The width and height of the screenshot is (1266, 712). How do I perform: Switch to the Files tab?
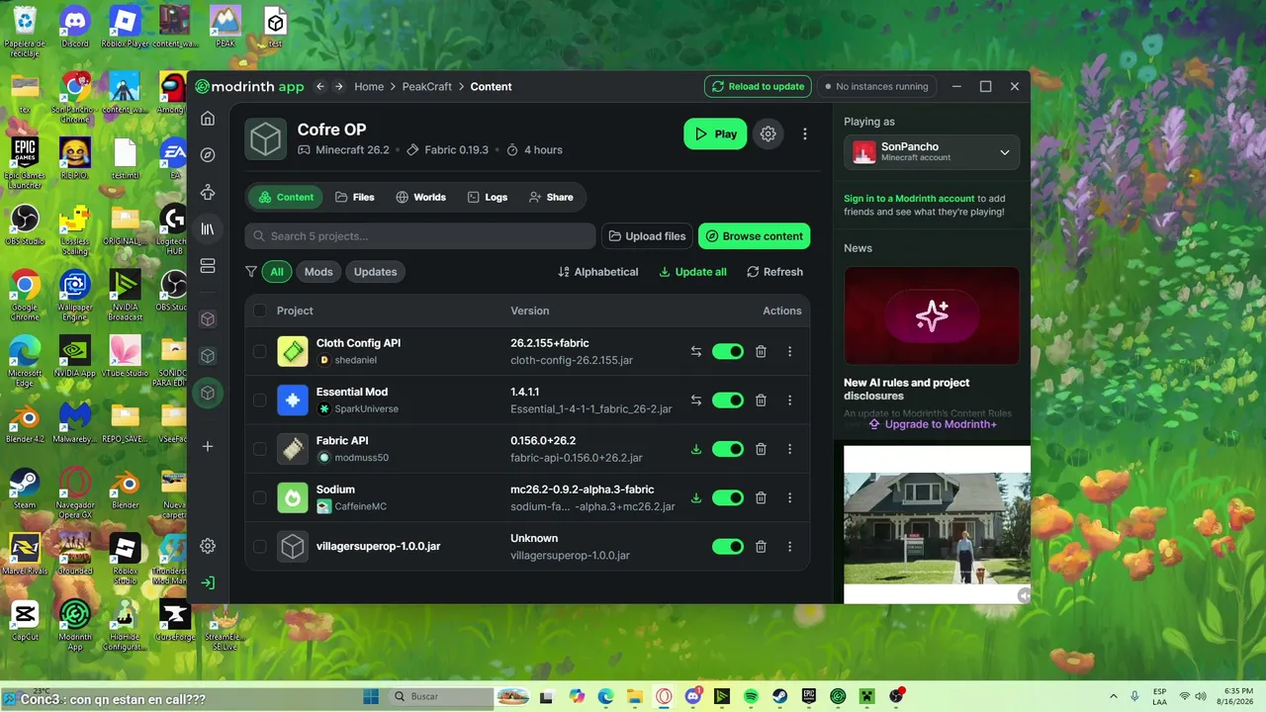coord(354,197)
